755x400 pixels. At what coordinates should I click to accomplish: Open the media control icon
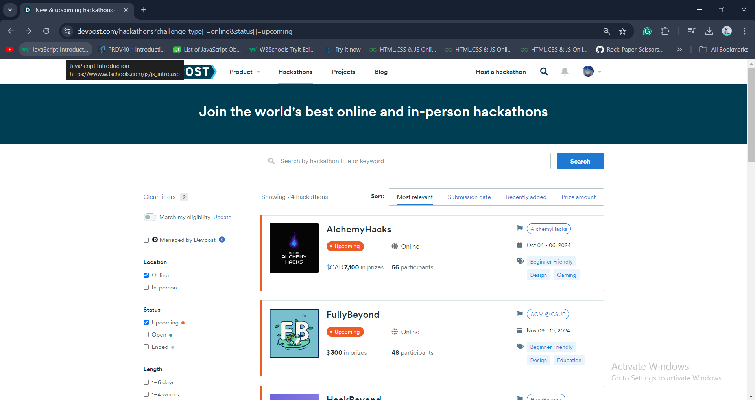click(691, 31)
